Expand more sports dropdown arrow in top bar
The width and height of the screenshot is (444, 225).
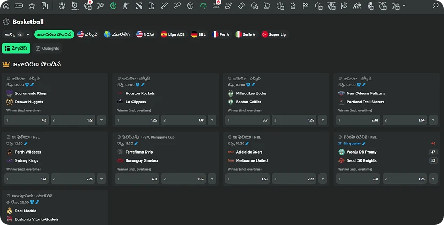(x=403, y=6)
